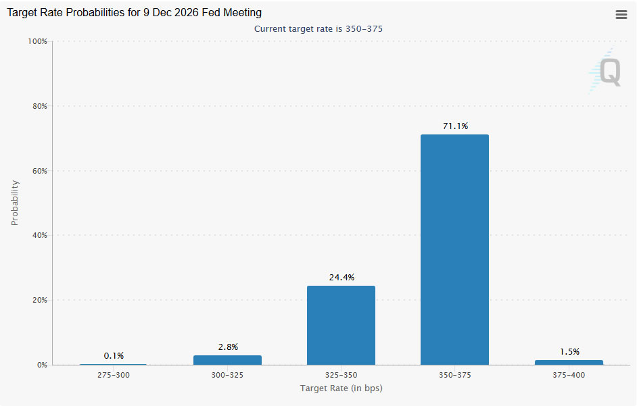The width and height of the screenshot is (637, 406).
Task: Click the 0.1% data label
Action: tap(114, 356)
